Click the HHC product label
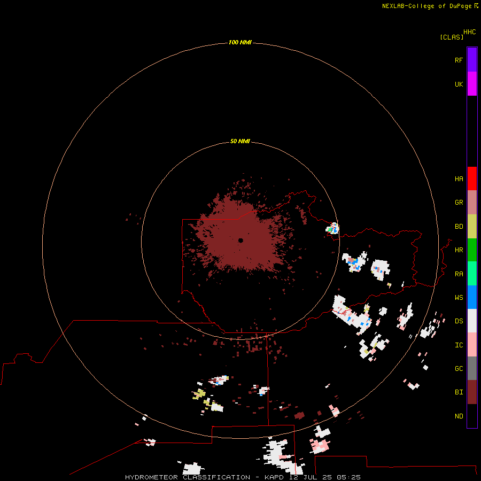This screenshot has width=481, height=481. (469, 32)
